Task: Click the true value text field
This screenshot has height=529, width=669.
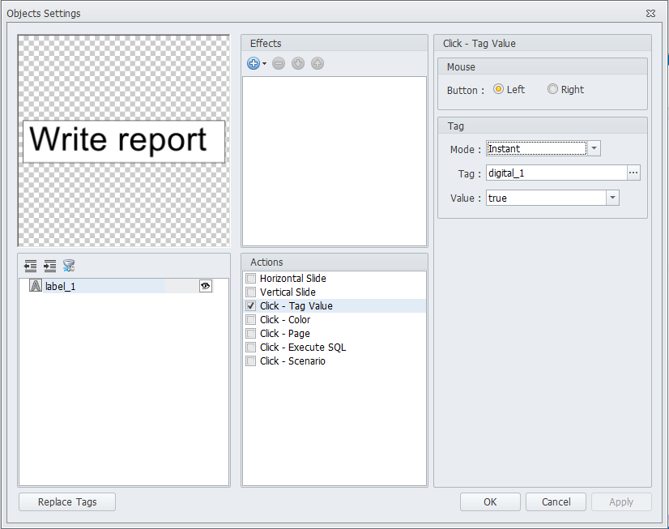Action: click(546, 198)
